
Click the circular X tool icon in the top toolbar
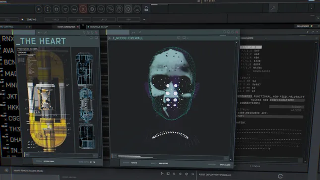click(x=39, y=9)
